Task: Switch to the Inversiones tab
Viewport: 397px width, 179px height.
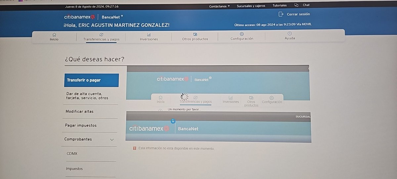Action: pyautogui.click(x=149, y=37)
